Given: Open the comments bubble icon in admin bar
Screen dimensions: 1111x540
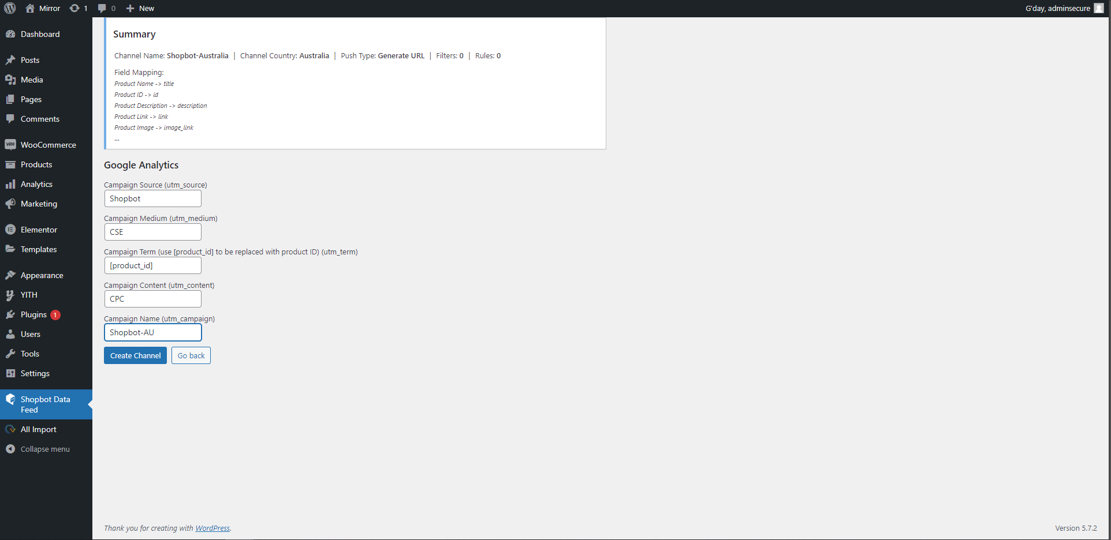Looking at the screenshot, I should (x=102, y=8).
